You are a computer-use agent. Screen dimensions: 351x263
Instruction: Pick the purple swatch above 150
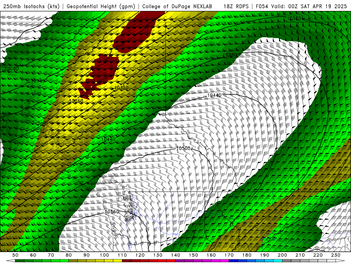coord(198,261)
